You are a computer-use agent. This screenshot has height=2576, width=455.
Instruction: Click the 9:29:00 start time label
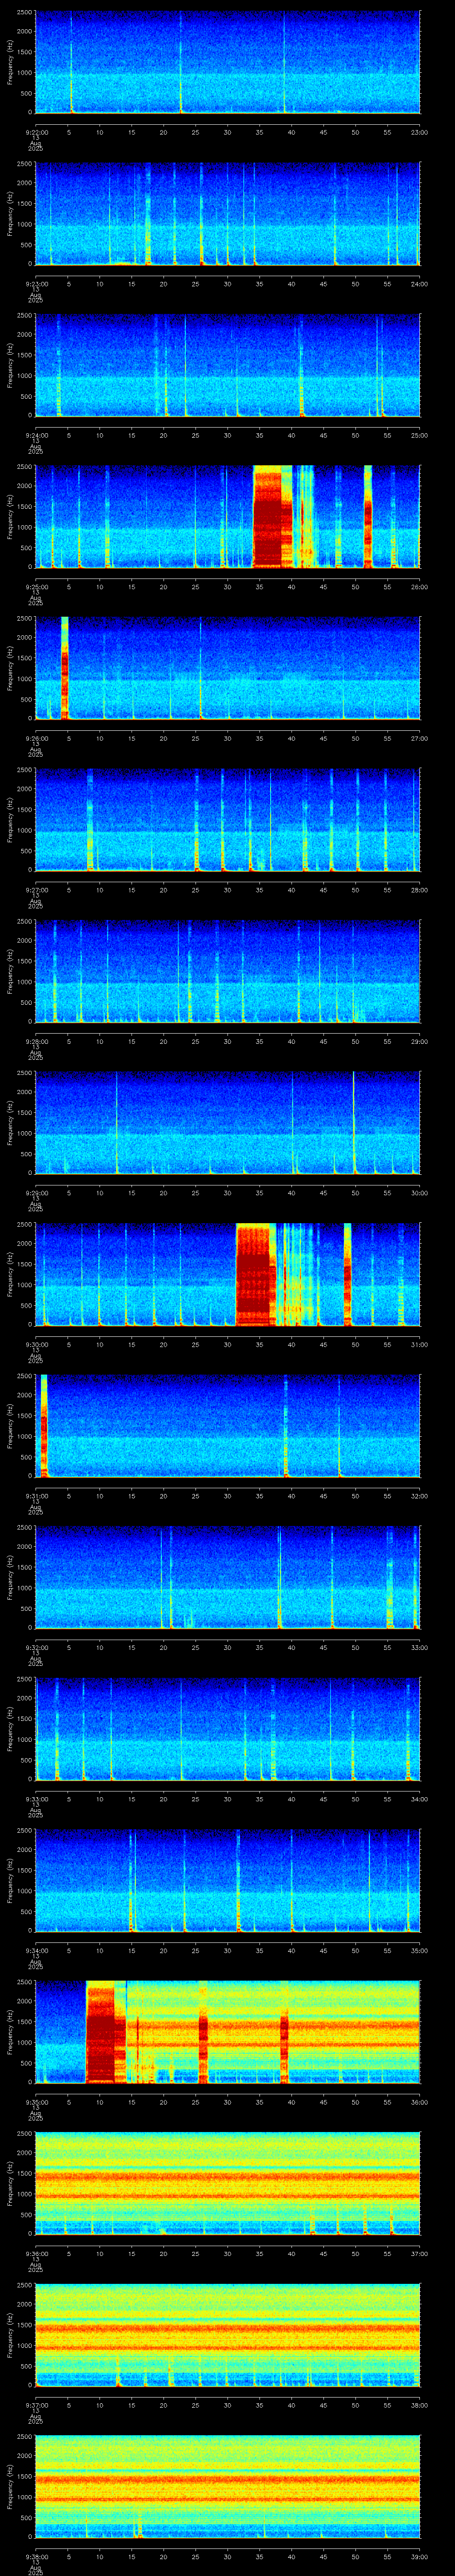coord(36,1193)
